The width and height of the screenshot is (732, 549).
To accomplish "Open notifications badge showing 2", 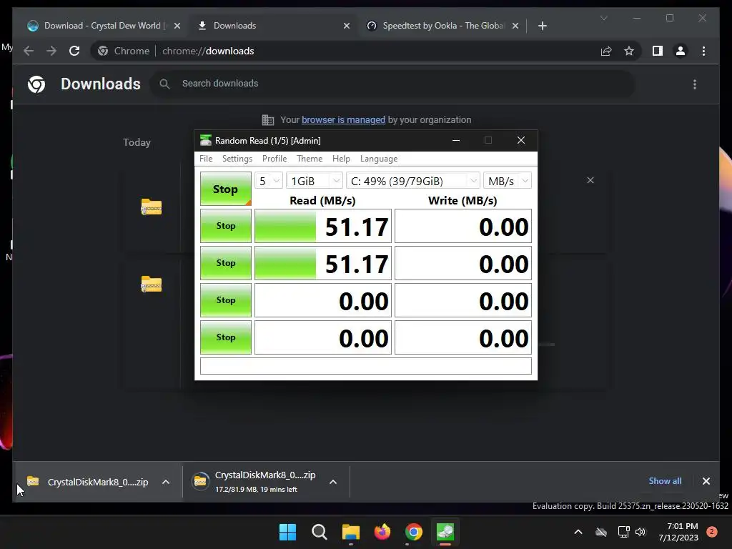I will click(x=712, y=531).
